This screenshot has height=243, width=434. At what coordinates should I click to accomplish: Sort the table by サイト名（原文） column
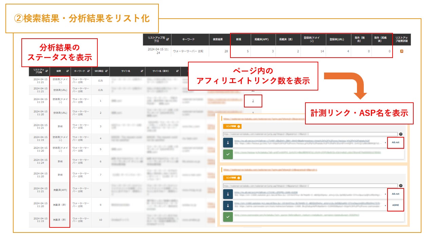(x=177, y=71)
